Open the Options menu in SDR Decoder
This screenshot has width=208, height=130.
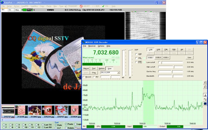pyautogui.click(x=101, y=46)
